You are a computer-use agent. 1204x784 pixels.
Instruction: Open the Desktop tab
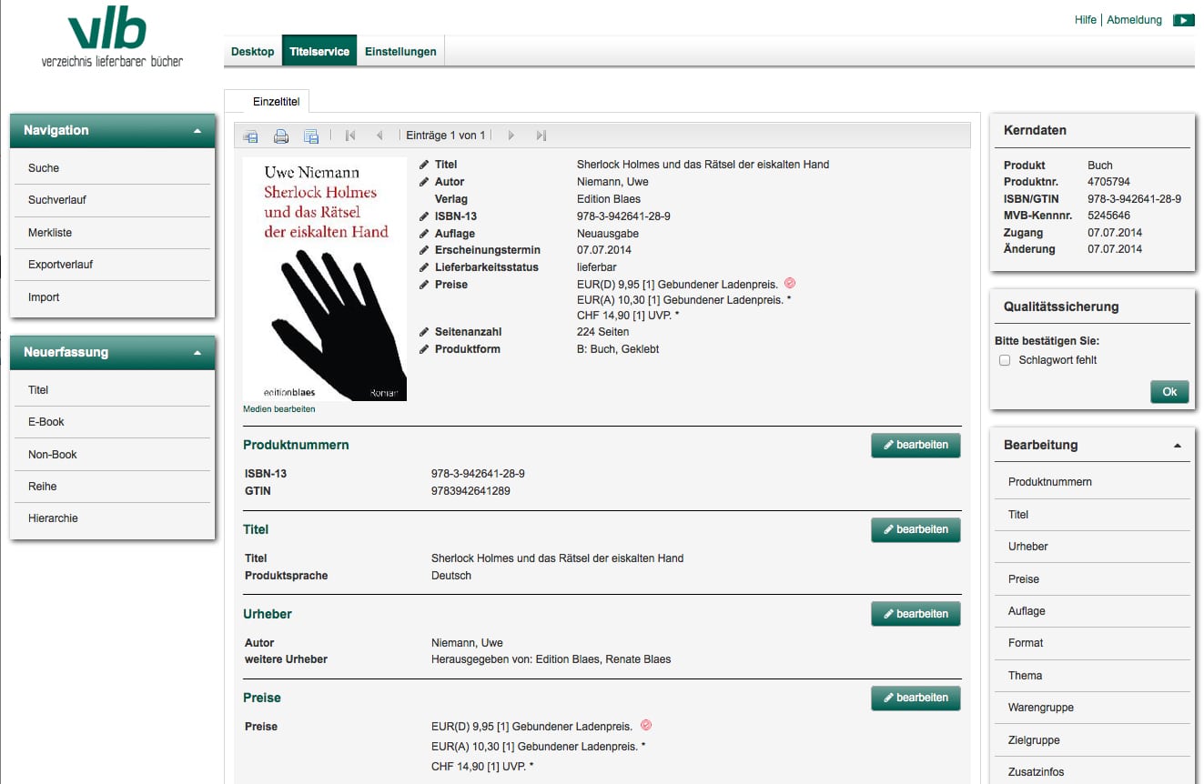pos(253,52)
